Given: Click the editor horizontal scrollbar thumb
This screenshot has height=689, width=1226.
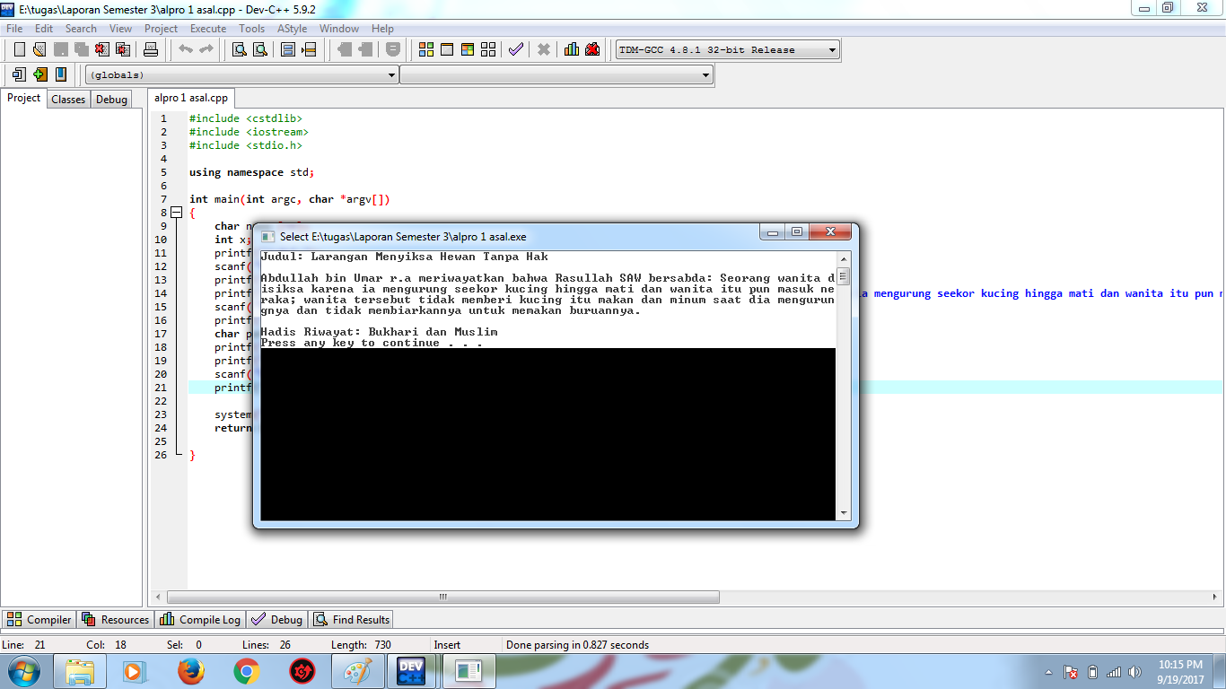Looking at the screenshot, I should pyautogui.click(x=443, y=597).
